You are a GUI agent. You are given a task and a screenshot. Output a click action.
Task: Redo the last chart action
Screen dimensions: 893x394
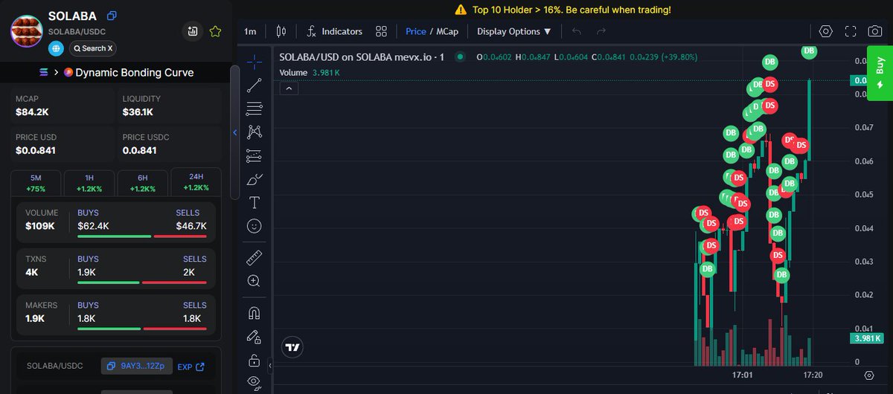(601, 31)
